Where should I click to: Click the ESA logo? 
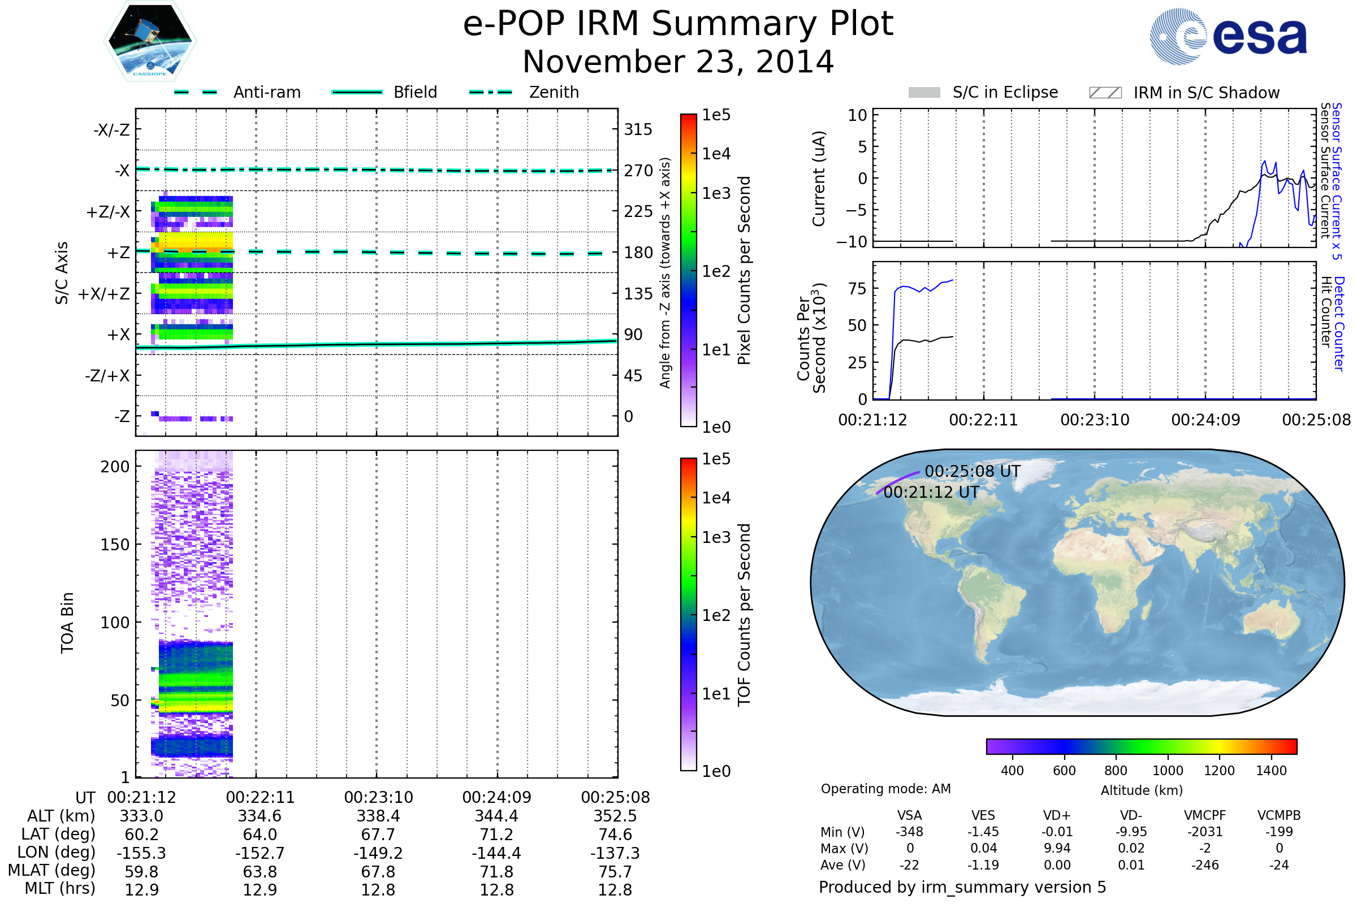click(x=1229, y=36)
